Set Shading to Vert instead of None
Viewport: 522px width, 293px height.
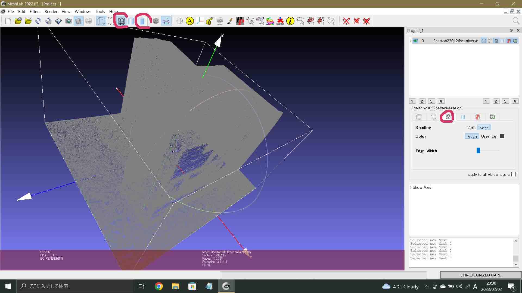pos(471,128)
